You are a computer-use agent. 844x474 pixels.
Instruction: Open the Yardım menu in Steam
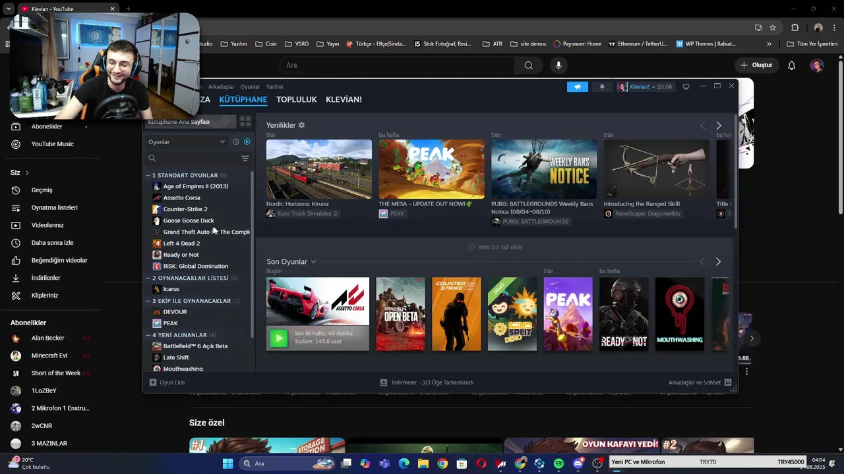pos(274,87)
